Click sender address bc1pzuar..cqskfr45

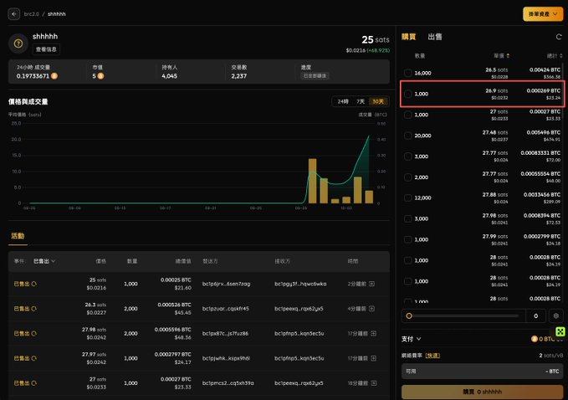(225, 309)
